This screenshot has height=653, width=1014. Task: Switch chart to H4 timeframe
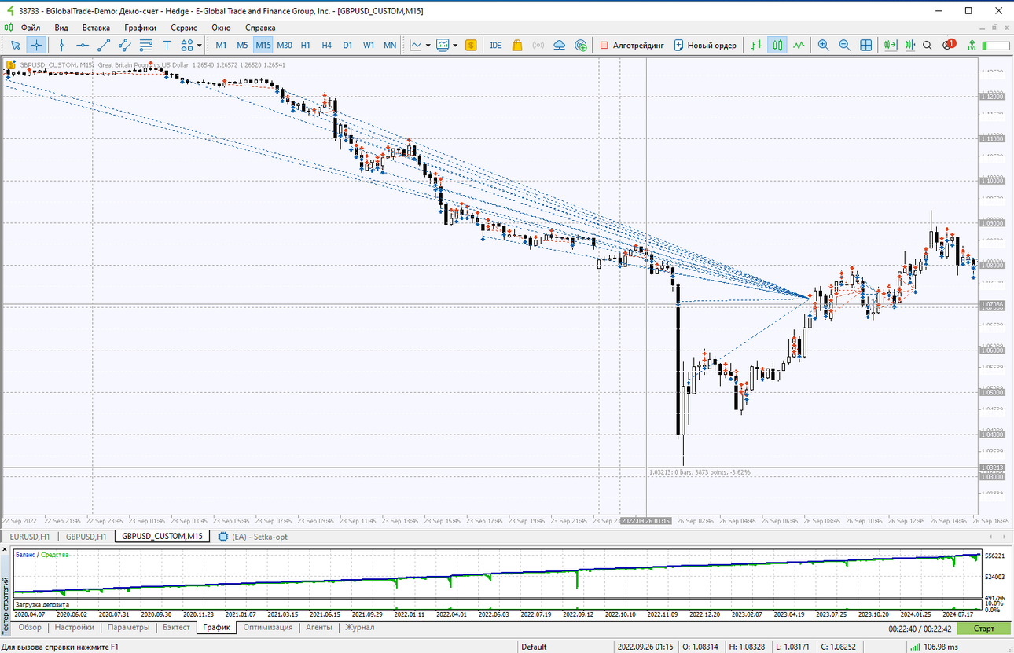[327, 45]
